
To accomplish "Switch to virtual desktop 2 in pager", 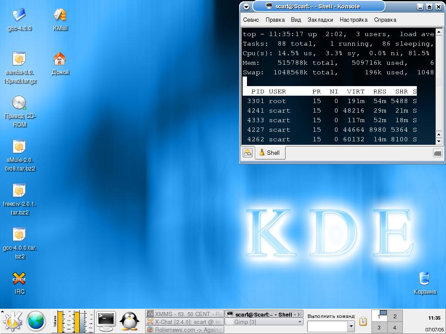I will tap(395, 316).
